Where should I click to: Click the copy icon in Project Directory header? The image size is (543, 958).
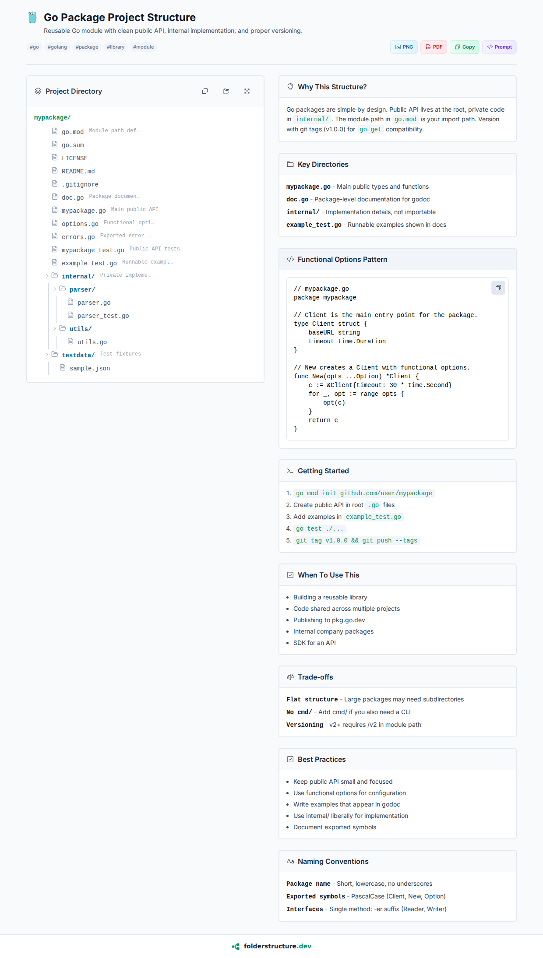(x=205, y=91)
